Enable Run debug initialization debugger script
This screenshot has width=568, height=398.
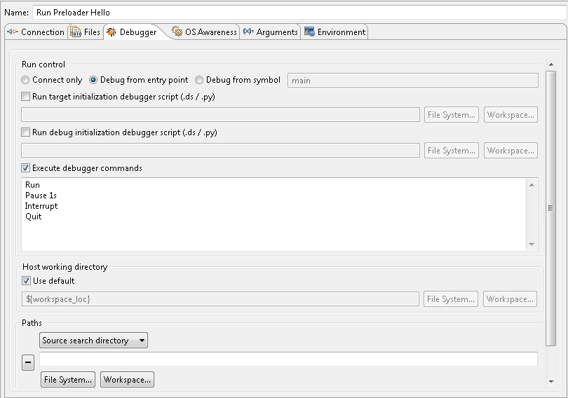[25, 132]
